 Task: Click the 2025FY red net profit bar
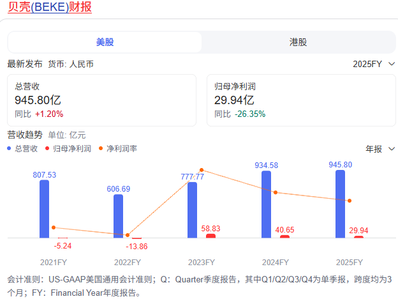click(x=358, y=237)
